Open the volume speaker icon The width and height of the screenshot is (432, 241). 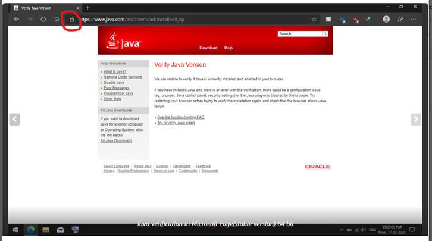tap(364, 230)
